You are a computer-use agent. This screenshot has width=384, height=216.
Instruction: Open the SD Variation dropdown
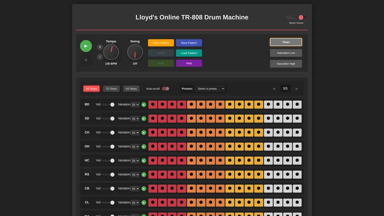click(x=135, y=119)
